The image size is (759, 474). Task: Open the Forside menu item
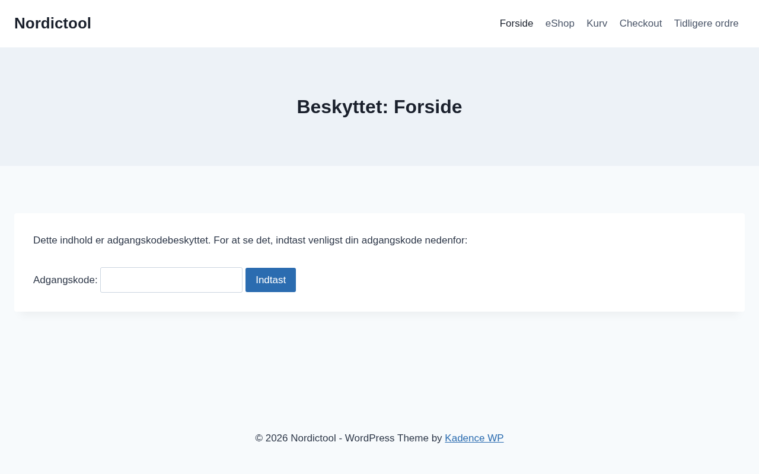[516, 24]
